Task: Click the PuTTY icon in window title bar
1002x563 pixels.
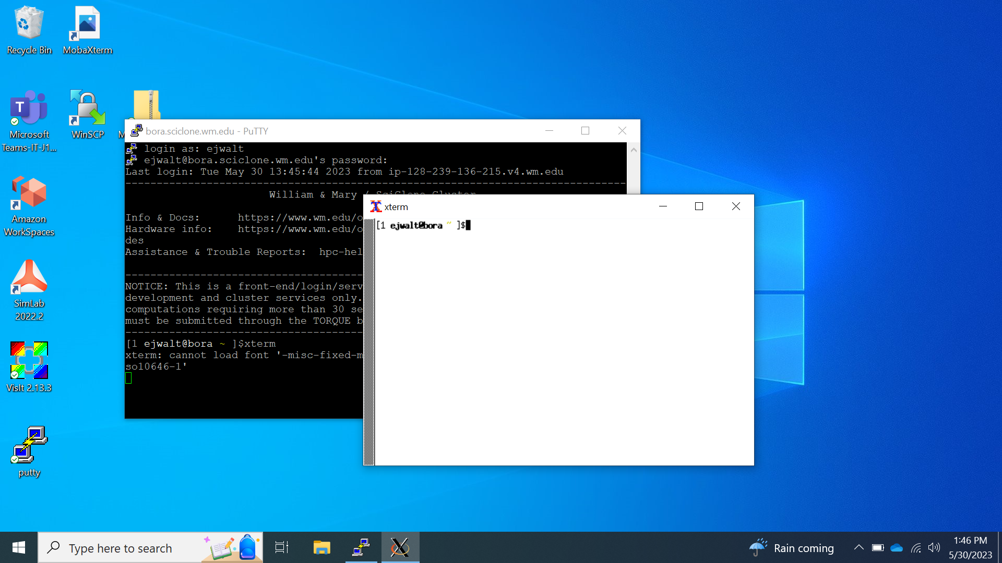Action: pos(137,131)
